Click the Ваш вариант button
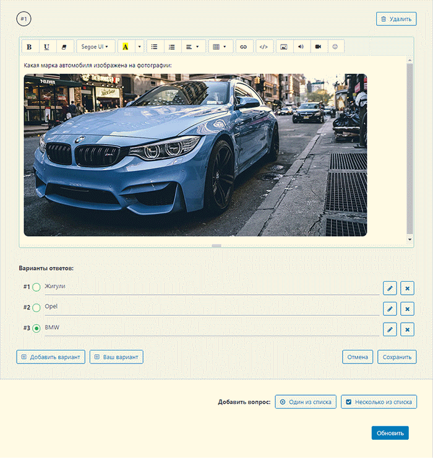Screen dimensions: 433x459 tap(116, 357)
